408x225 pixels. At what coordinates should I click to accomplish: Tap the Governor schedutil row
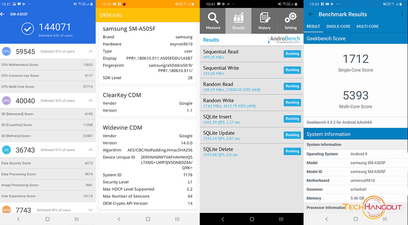(x=356, y=189)
